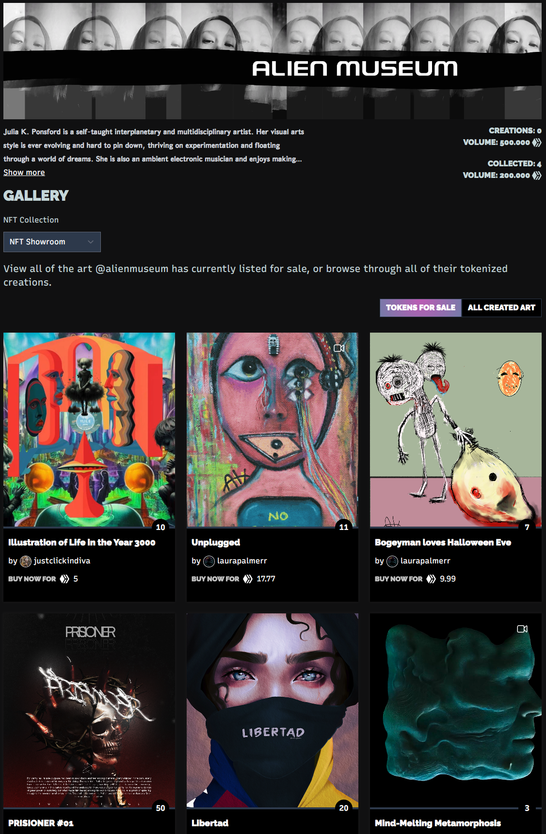This screenshot has height=834, width=546.
Task: Open the NFT Showroom collection dropdown
Action: coord(52,242)
